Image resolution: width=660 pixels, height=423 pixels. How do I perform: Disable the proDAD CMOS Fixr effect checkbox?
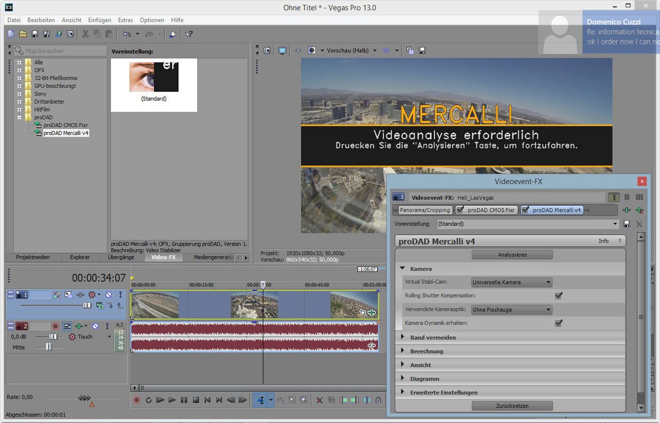[x=460, y=210]
